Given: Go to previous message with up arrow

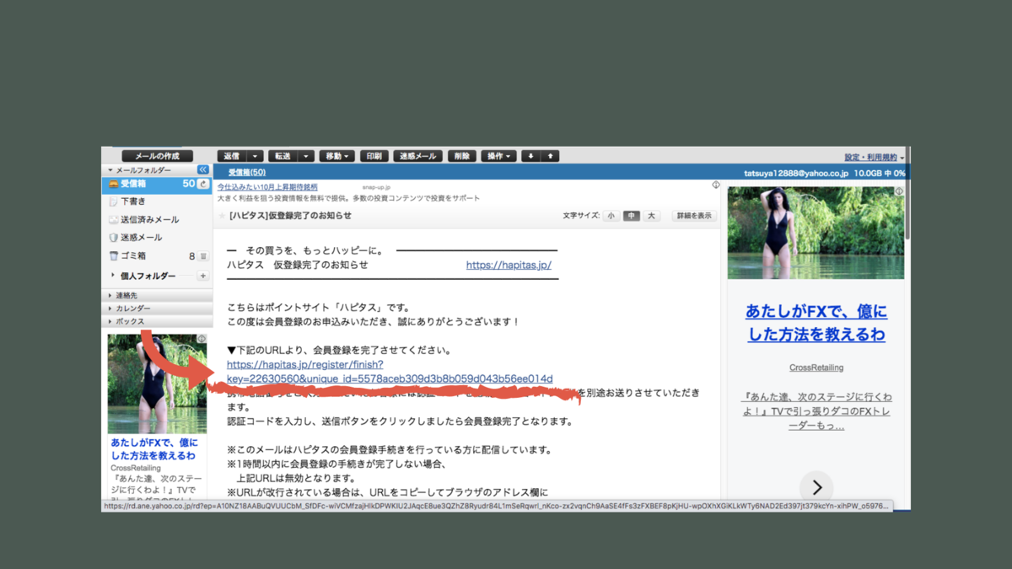Looking at the screenshot, I should click(x=550, y=156).
